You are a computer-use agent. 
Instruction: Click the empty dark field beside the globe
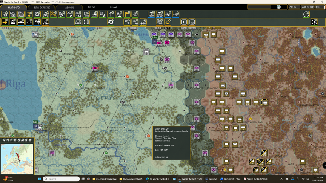tap(260, 7)
